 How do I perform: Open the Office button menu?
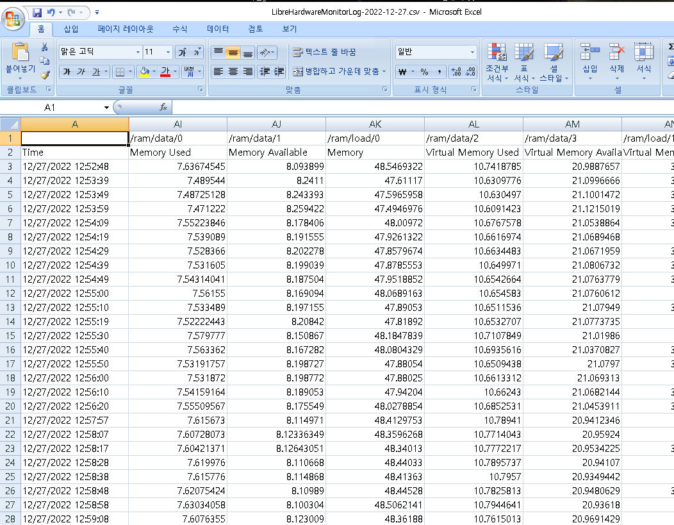13,19
